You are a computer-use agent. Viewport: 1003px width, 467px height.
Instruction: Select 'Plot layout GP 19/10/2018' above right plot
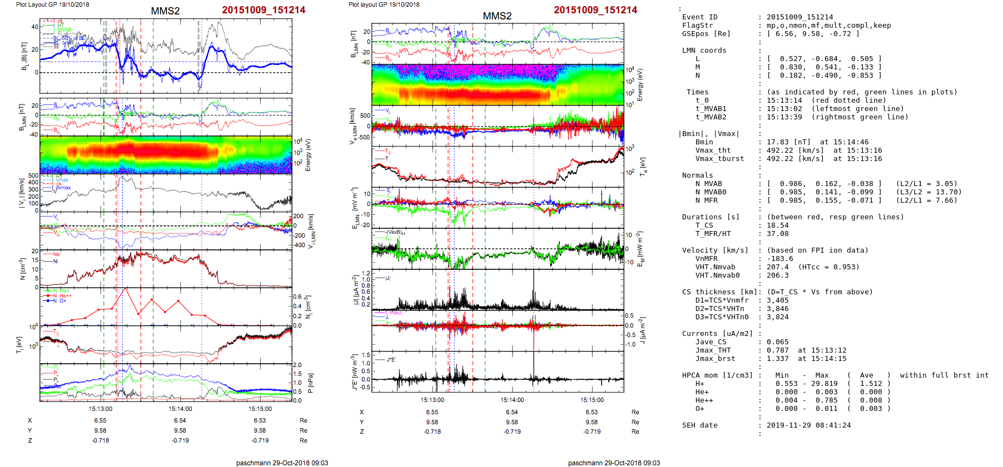point(384,4)
